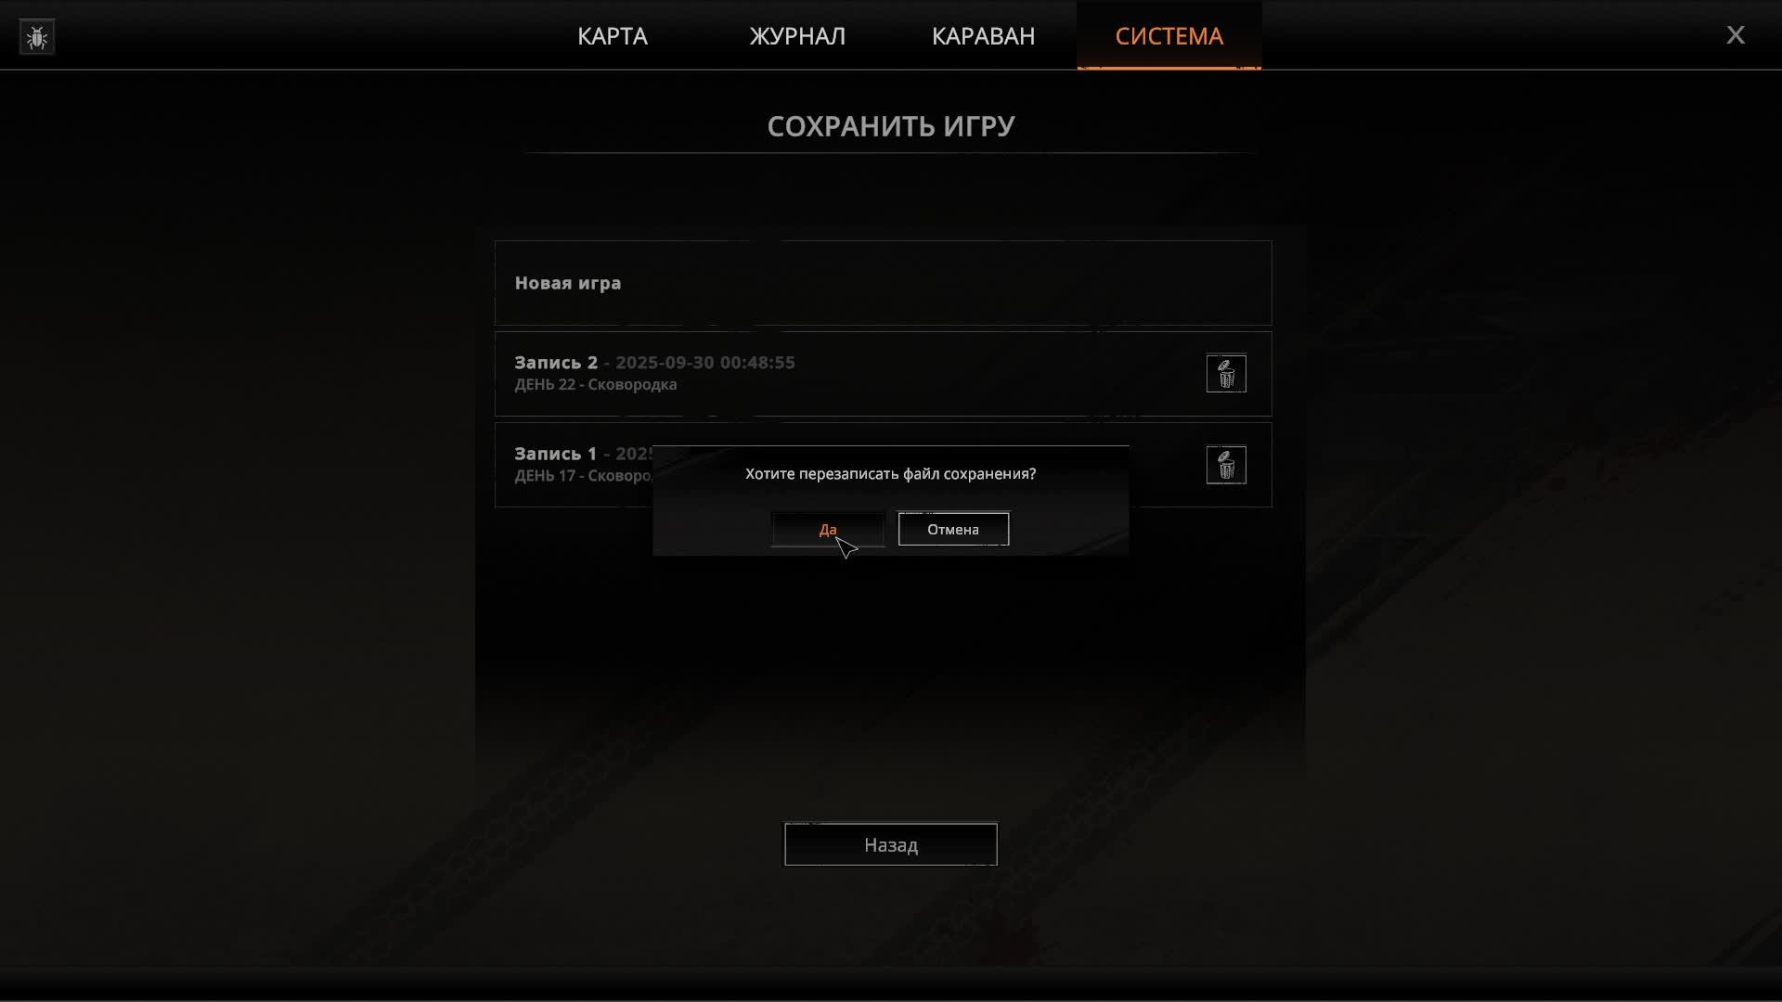Select the Запись 2 save entry title
Viewport: 1782px width, 1002px height.
coord(556,363)
